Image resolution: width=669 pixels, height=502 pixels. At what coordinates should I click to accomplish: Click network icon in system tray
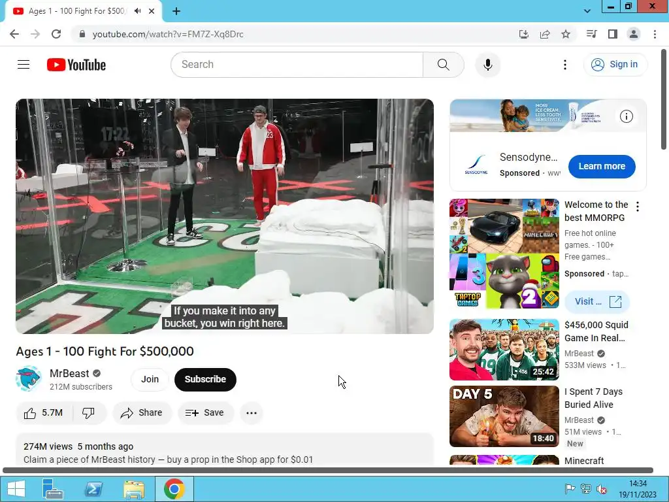click(x=586, y=489)
